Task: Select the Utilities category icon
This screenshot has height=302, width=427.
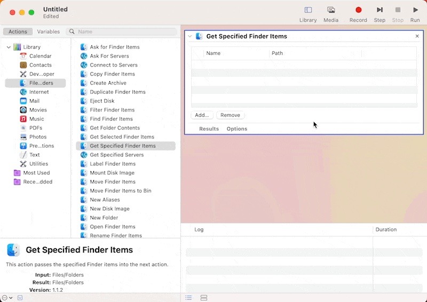Action: coord(23,164)
